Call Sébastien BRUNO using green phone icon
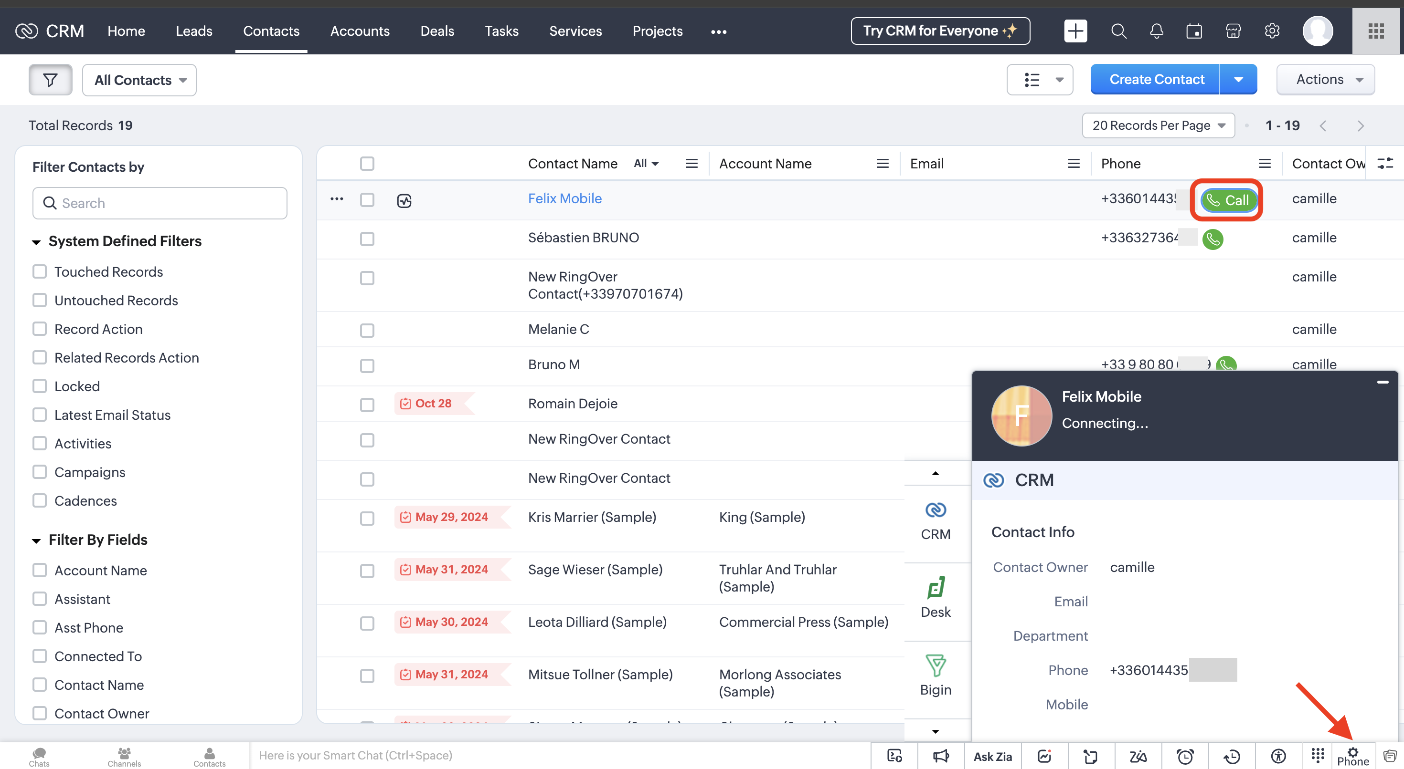The image size is (1404, 769). point(1212,239)
